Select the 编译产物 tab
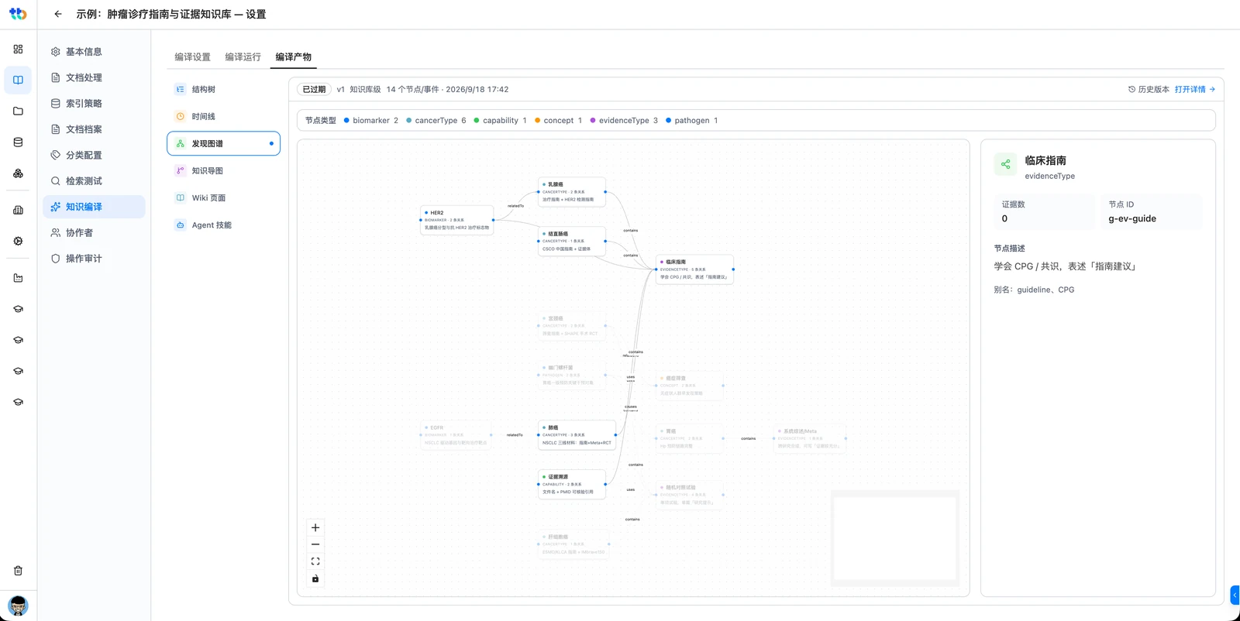 293,57
